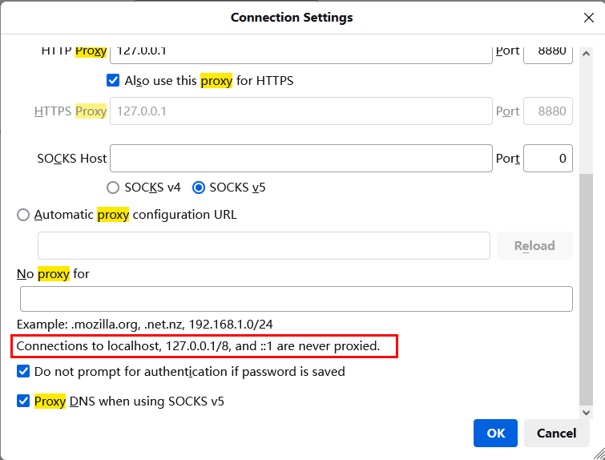This screenshot has width=605, height=460.
Task: Click OK to save settings
Action: coord(495,433)
